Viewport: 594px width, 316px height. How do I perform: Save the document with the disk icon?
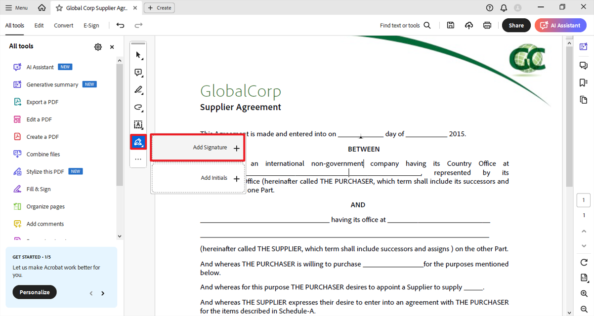[451, 25]
